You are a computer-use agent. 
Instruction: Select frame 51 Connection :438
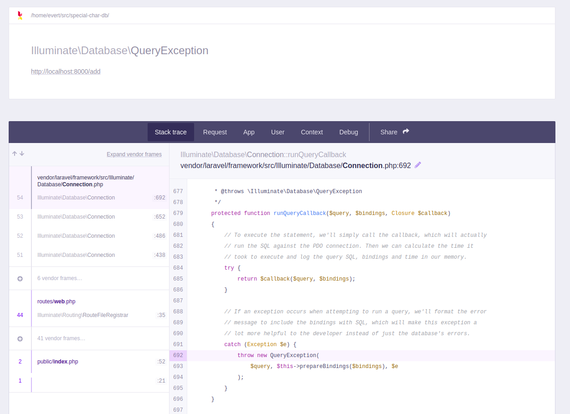pyautogui.click(x=89, y=255)
